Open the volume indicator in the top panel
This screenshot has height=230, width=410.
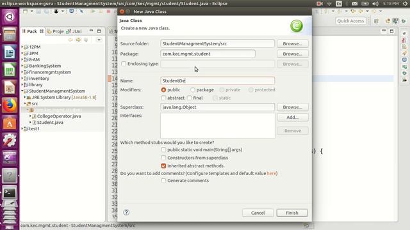[x=375, y=4]
